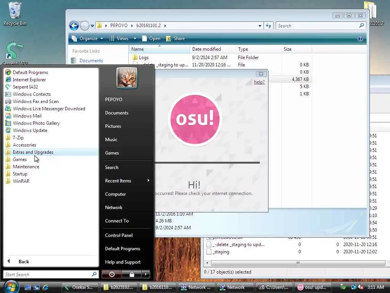Select the Logs folder
Screen dimensions: 390x293
tap(144, 58)
